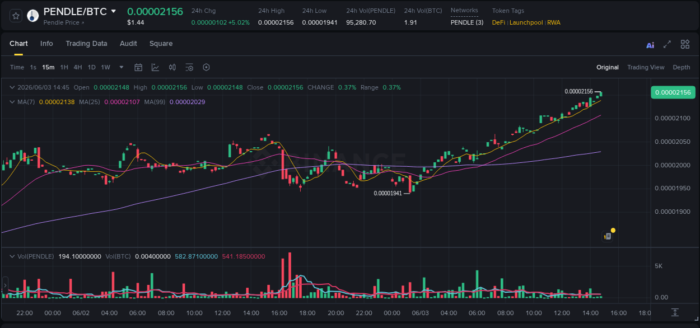Image resolution: width=700 pixels, height=328 pixels.
Task: Switch to the Chart tab
Action: [18, 44]
